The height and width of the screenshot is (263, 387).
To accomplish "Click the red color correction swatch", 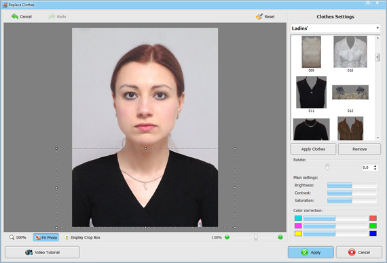I will [x=373, y=218].
